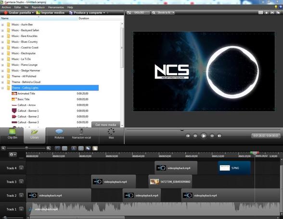Select the Music - Piano Lounge folder

pyautogui.click(x=25, y=65)
